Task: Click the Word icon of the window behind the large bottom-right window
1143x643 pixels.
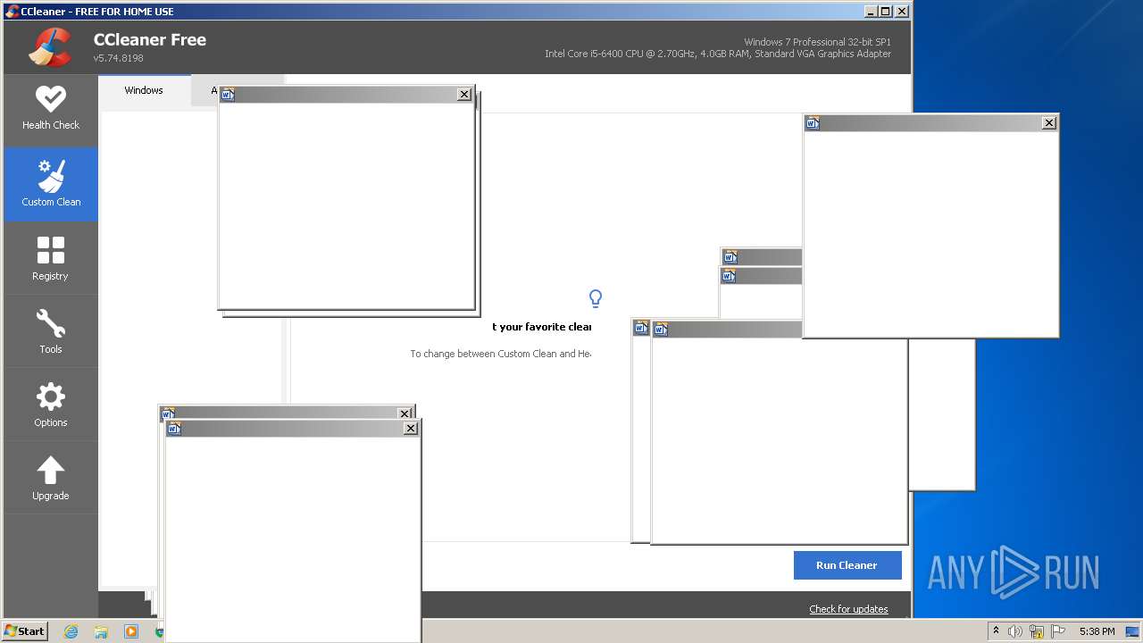Action: click(641, 328)
